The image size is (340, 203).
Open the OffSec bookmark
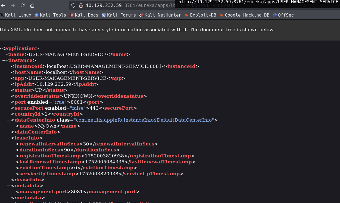pos(283,15)
